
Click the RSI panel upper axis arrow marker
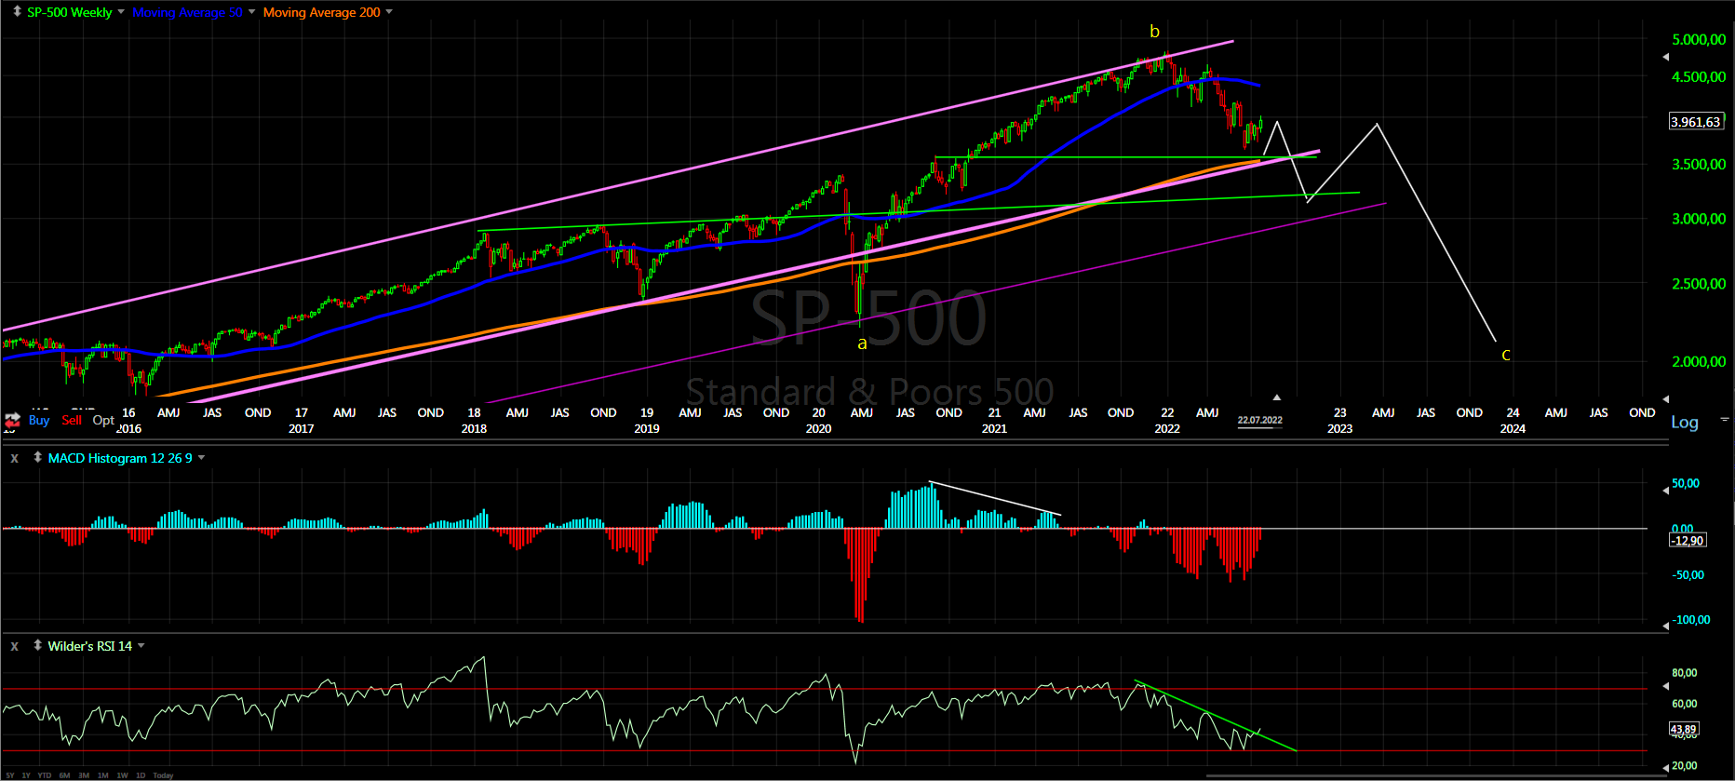[x=1666, y=687]
